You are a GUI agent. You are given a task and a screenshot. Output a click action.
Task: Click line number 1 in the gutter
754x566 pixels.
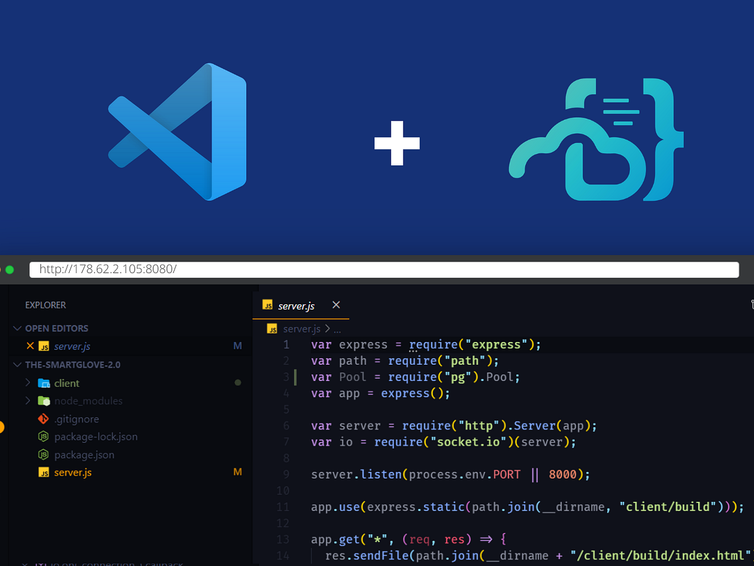[286, 345]
